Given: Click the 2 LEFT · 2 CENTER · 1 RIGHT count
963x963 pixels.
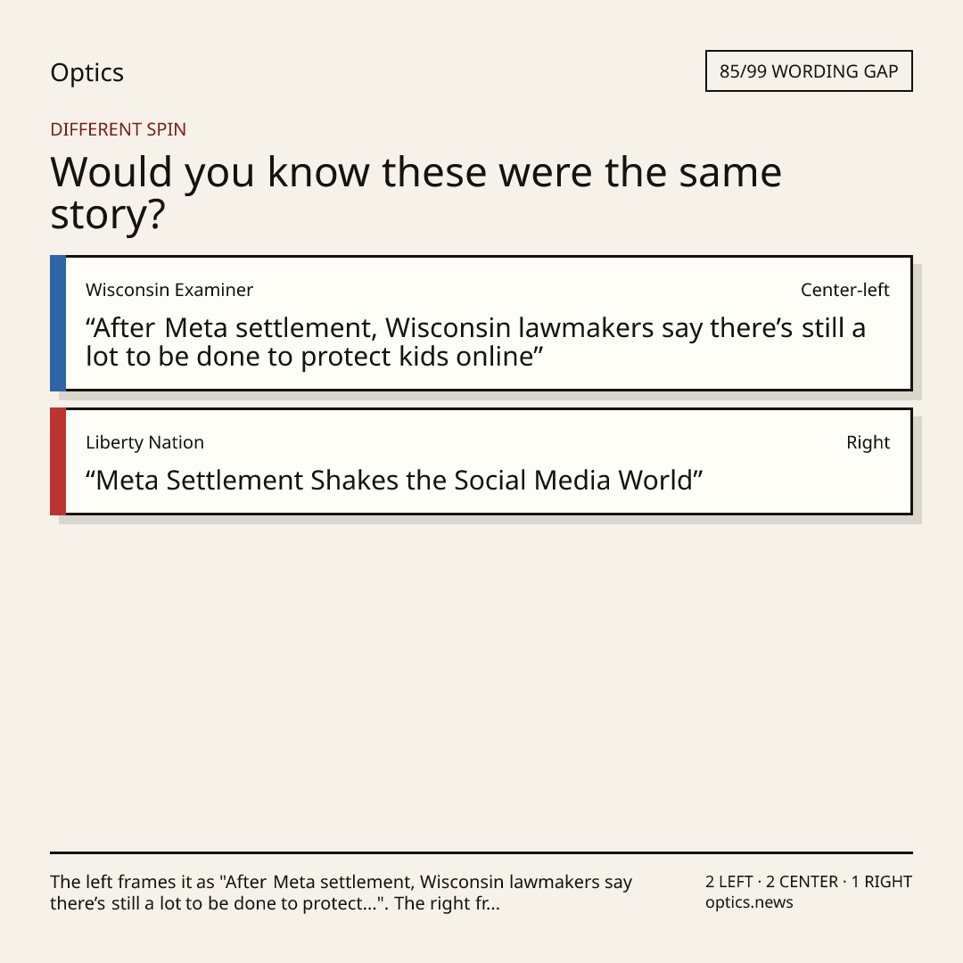Looking at the screenshot, I should [808, 881].
